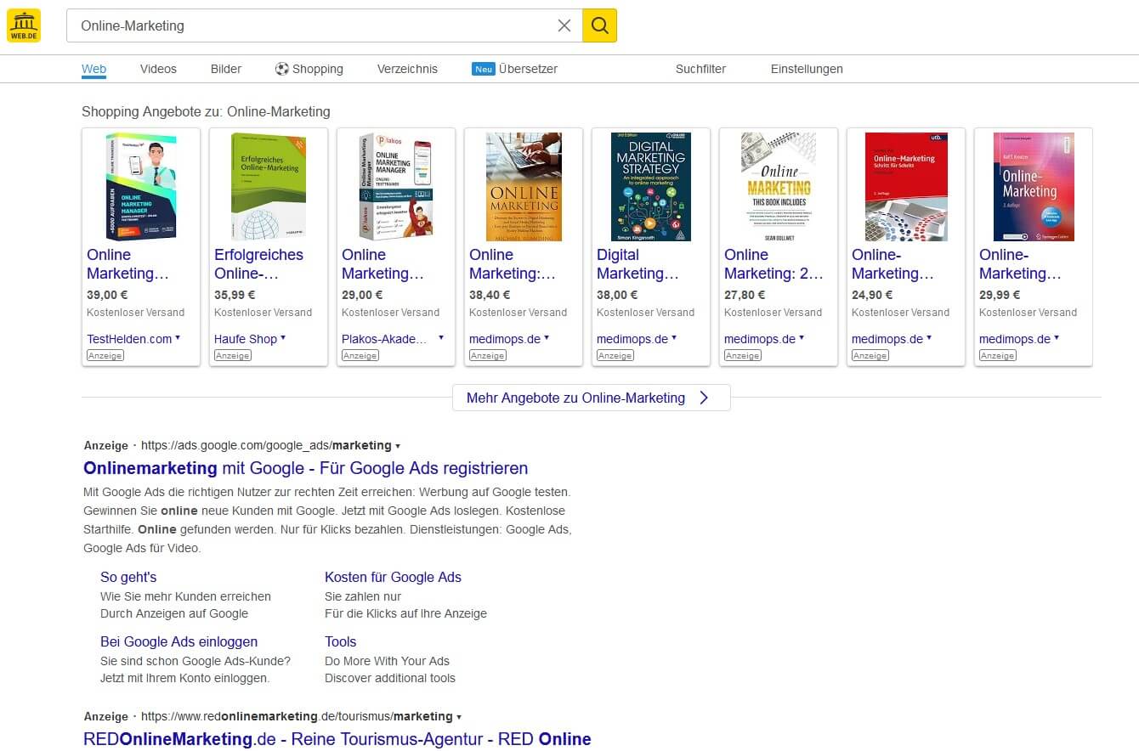
Task: Click the ads.google.com ad URL text
Action: (266, 445)
